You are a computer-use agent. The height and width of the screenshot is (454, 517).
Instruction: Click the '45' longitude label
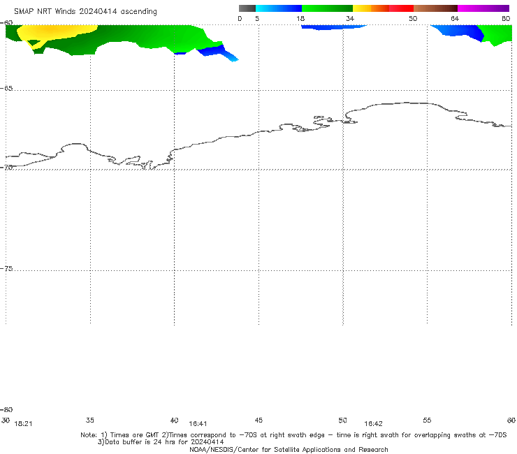coord(258,420)
